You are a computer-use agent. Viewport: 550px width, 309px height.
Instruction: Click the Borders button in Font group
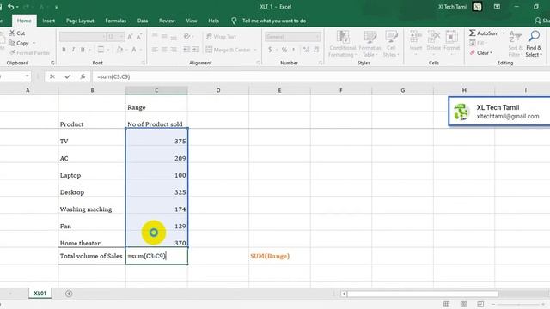pos(101,50)
